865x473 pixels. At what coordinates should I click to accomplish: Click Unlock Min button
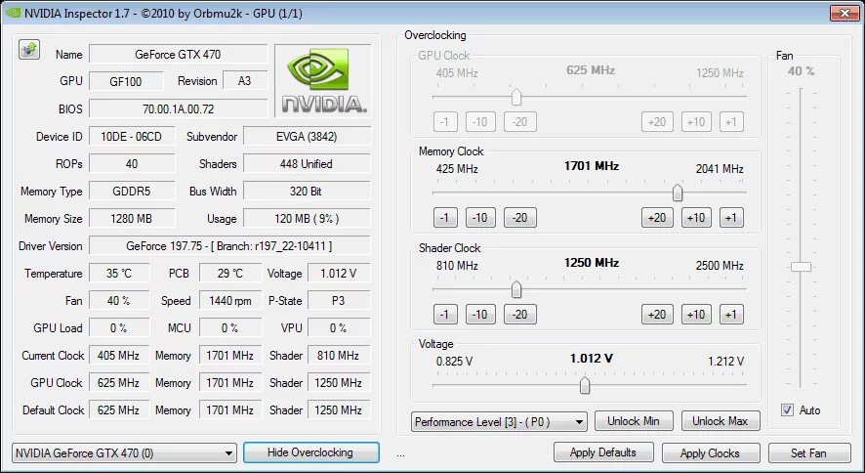634,421
